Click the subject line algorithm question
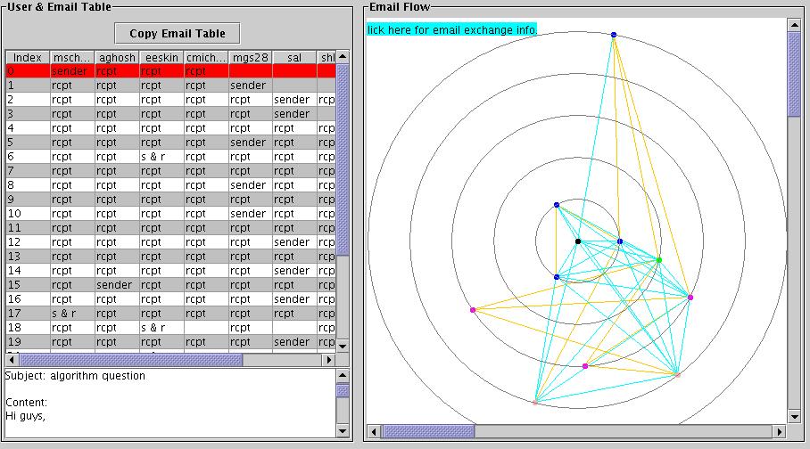This screenshot has height=449, width=810. (76, 376)
